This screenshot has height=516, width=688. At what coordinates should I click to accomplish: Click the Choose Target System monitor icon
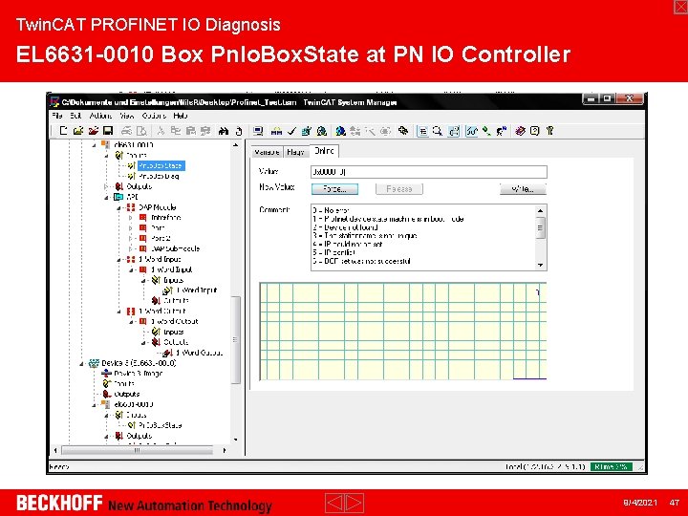tap(258, 131)
